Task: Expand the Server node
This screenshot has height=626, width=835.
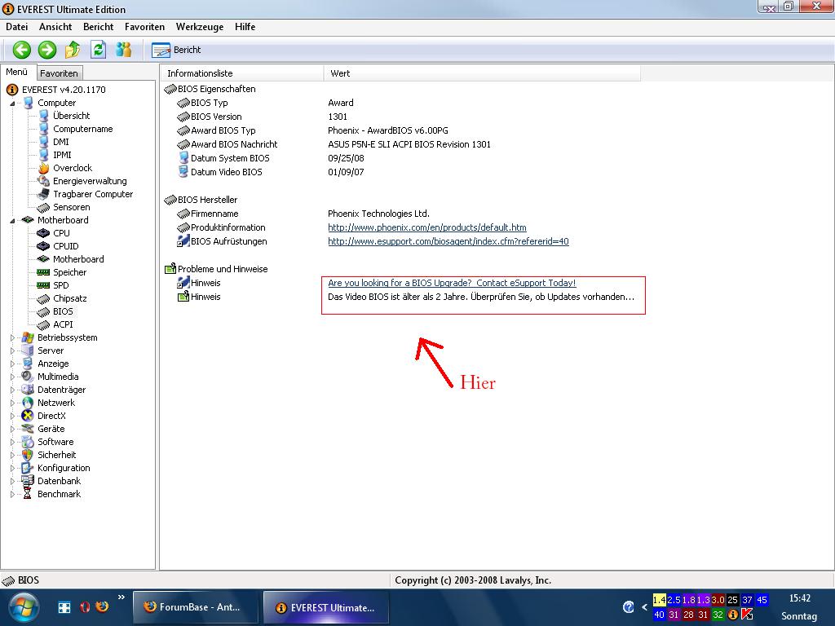Action: tap(12, 350)
